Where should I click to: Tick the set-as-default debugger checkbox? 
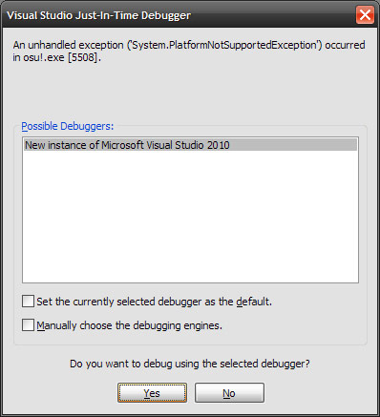[x=28, y=301]
